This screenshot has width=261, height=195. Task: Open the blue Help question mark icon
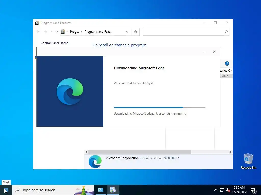(x=227, y=63)
